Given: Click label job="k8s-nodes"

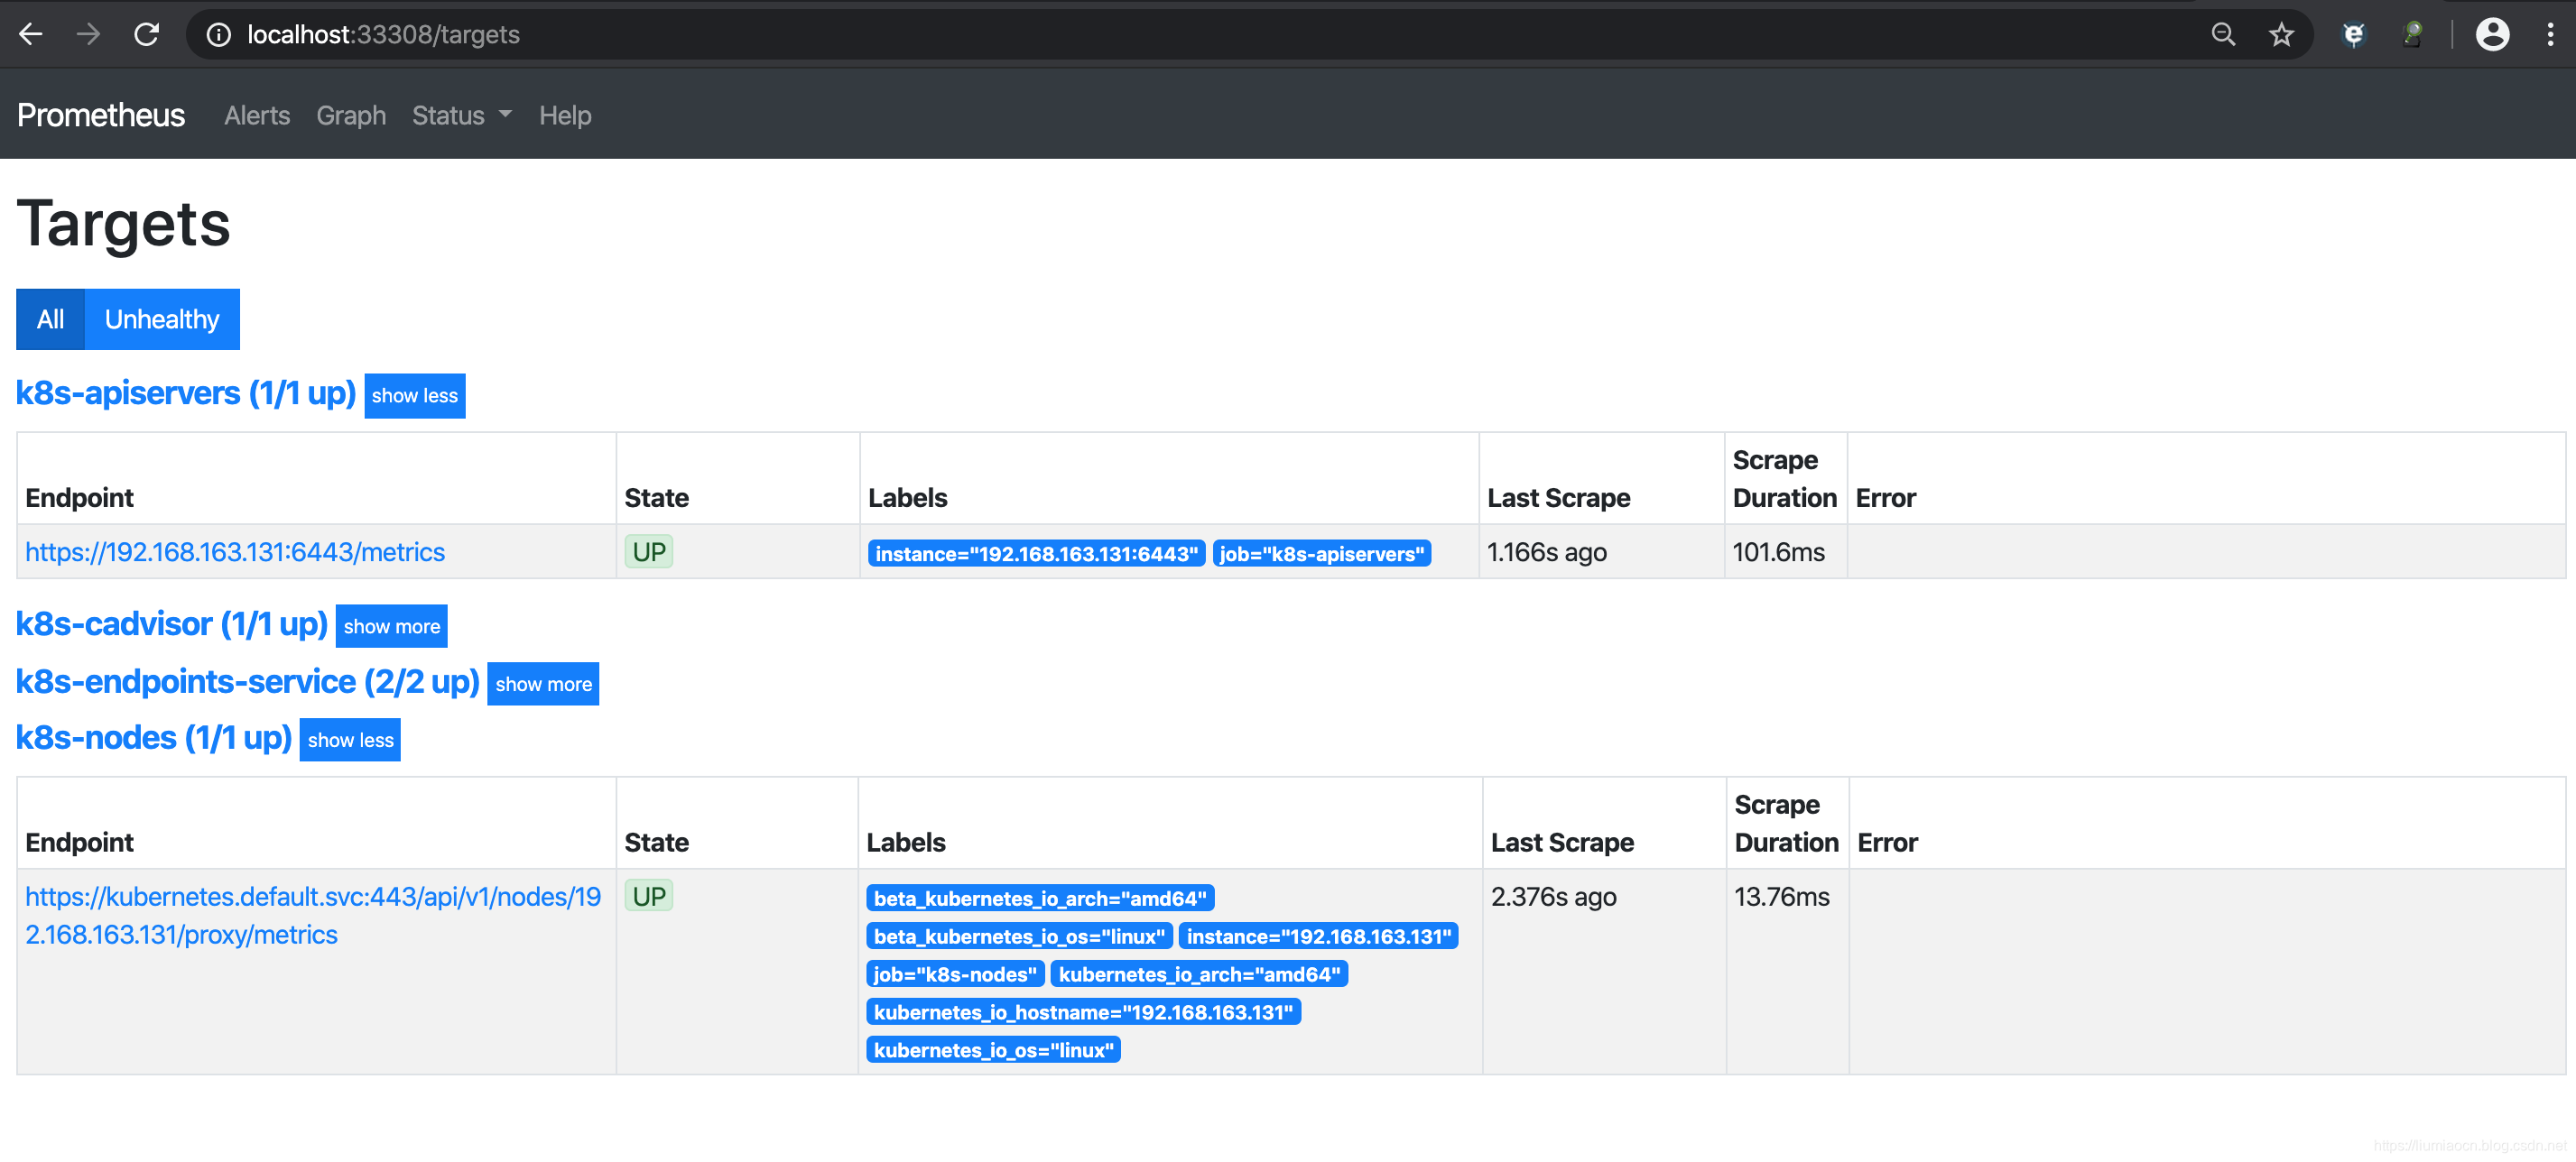Looking at the screenshot, I should (955, 974).
